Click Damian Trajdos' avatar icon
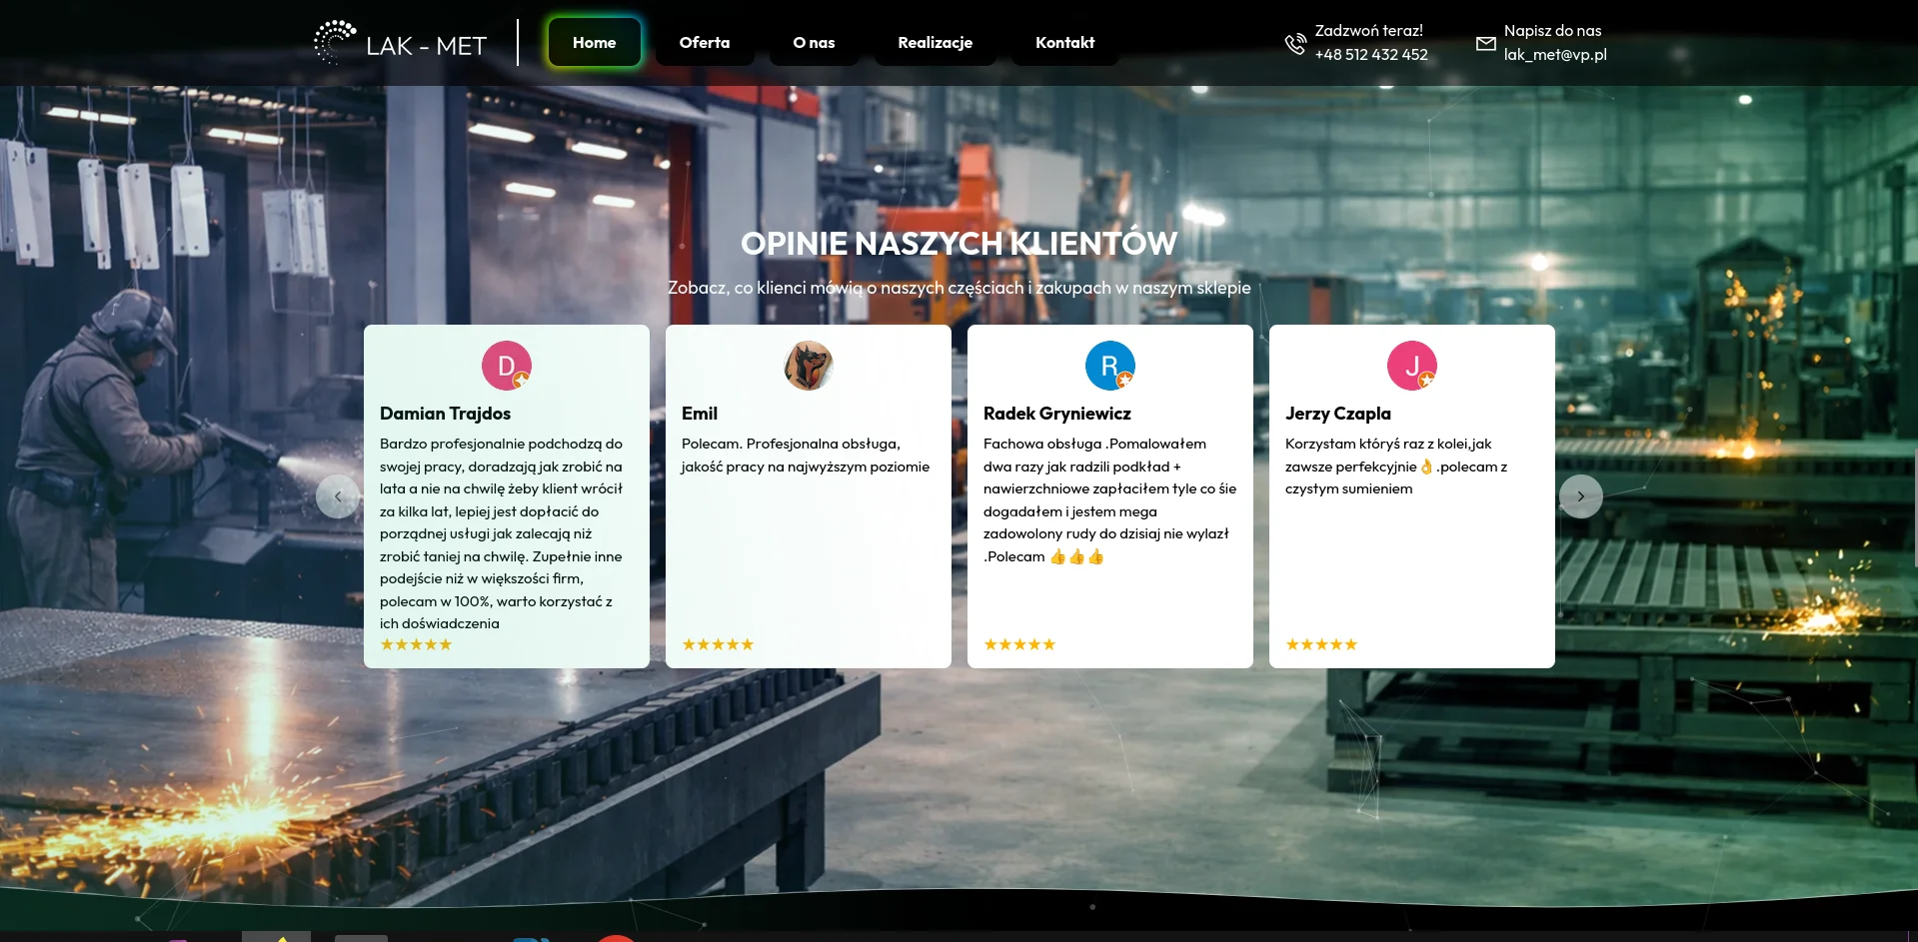The width and height of the screenshot is (1918, 942). [506, 366]
